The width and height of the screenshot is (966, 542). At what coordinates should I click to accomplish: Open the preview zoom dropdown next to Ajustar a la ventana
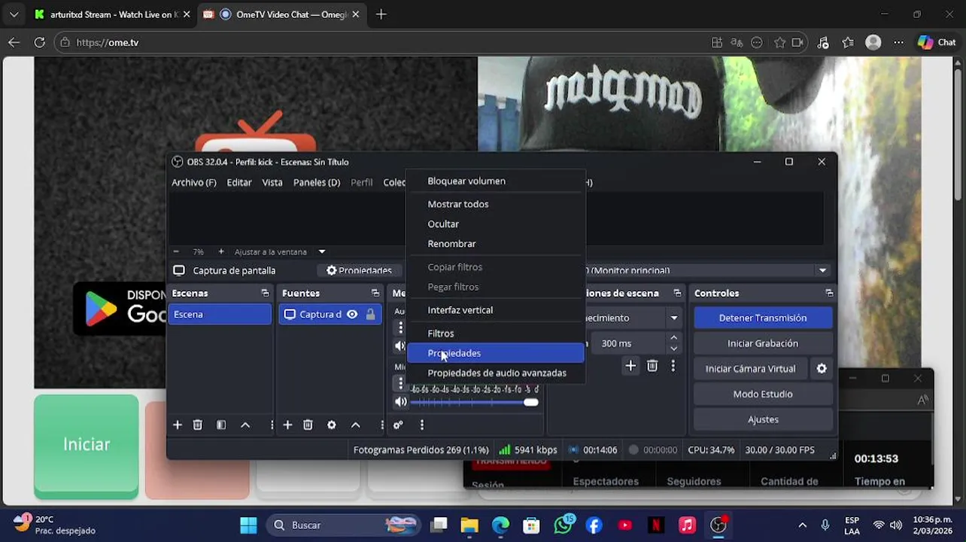tap(322, 251)
